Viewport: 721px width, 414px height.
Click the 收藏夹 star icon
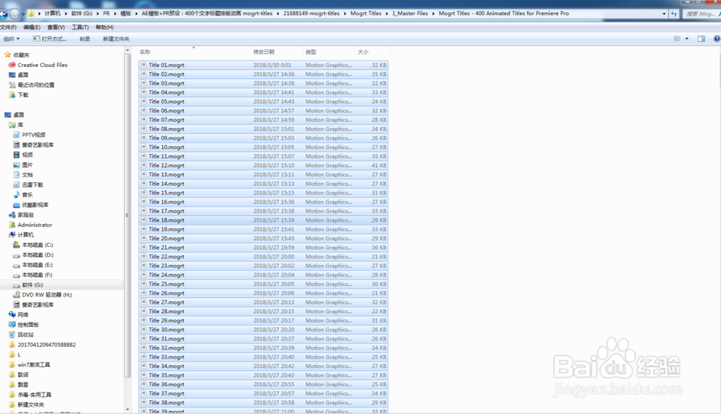[x=7, y=55]
